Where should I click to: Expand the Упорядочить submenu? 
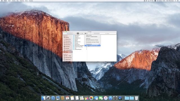point(93,44)
